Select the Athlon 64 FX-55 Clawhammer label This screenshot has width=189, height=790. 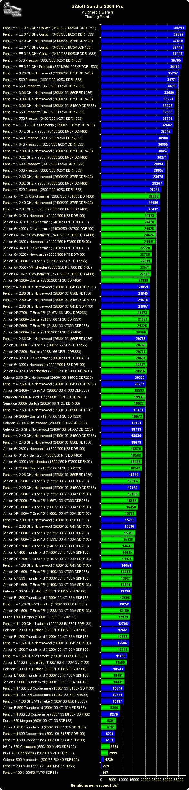[49, 196]
